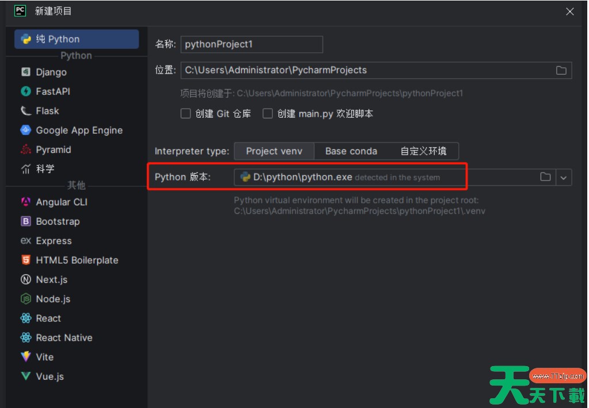This screenshot has height=408, width=589.
Task: Click the React Native atom icon
Action: [x=25, y=337]
